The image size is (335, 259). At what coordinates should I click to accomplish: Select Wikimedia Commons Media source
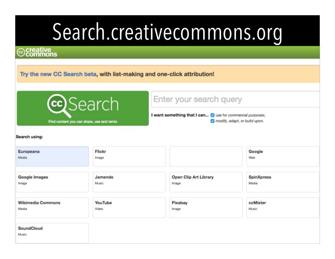pos(52,208)
